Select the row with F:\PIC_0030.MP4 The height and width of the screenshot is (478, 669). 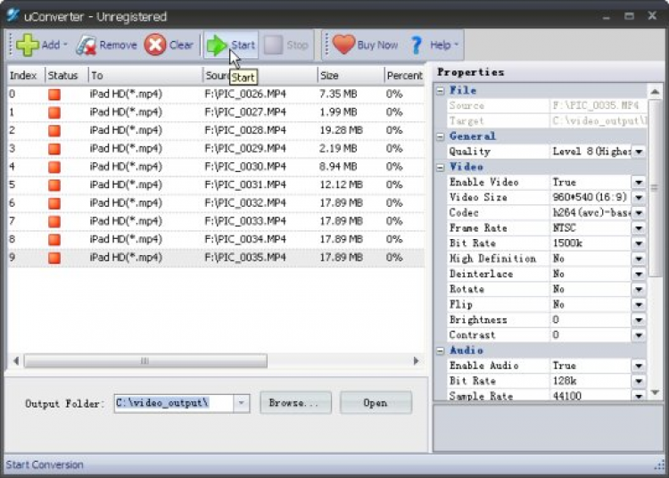pyautogui.click(x=216, y=167)
